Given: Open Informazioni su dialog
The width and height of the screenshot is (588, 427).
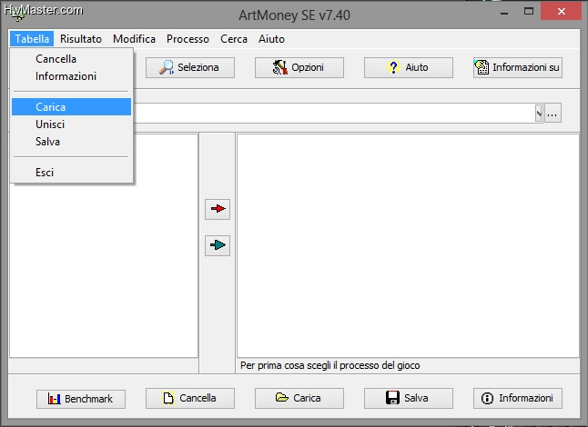Looking at the screenshot, I should click(x=518, y=67).
